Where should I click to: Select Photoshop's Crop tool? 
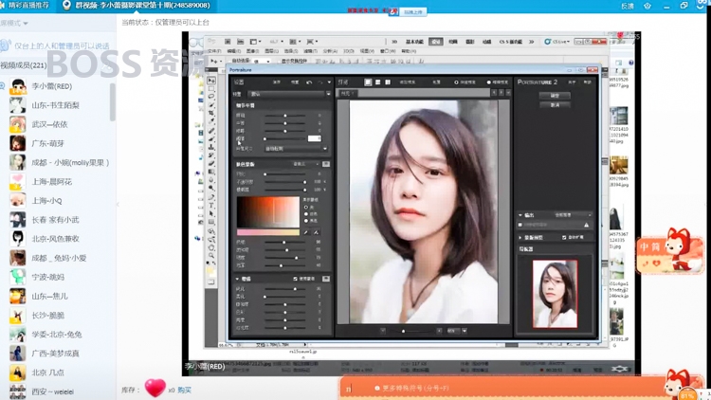pyautogui.click(x=211, y=113)
